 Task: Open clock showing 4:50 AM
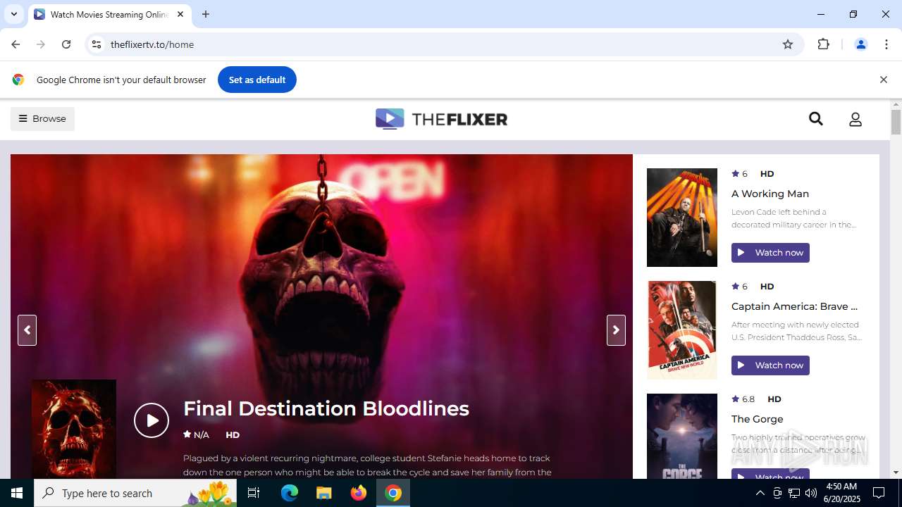click(841, 493)
